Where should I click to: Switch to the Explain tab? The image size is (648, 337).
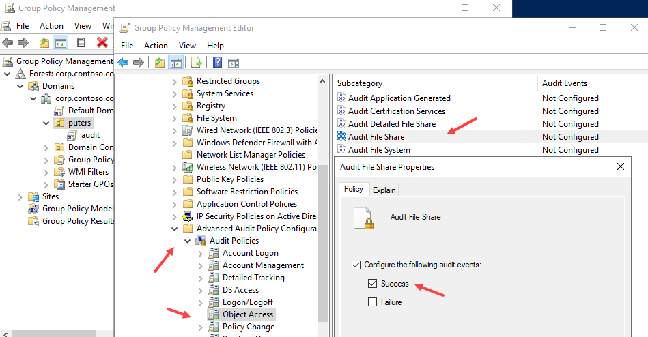click(x=384, y=190)
